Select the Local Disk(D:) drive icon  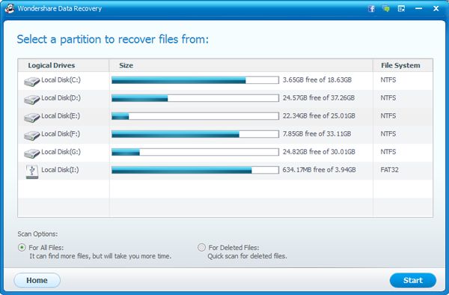(31, 100)
